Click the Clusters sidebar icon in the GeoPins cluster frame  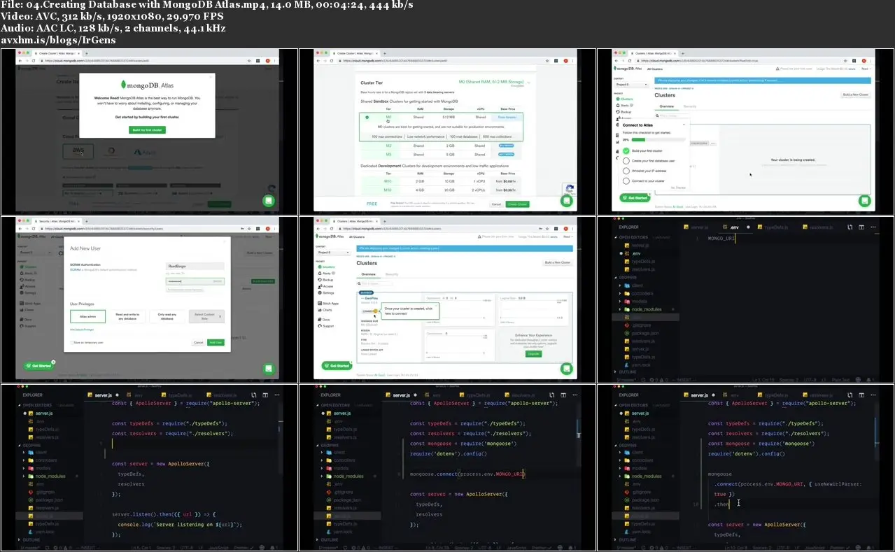click(x=319, y=267)
